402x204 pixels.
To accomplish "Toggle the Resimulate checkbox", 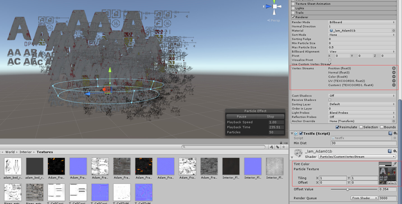I will tap(337, 127).
